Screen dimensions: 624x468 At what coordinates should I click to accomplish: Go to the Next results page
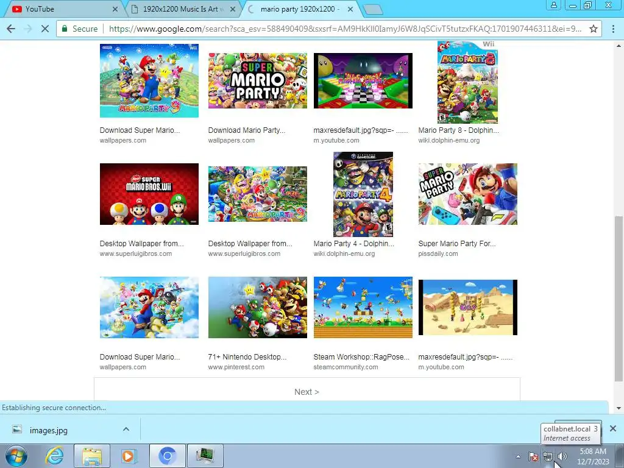pos(307,392)
